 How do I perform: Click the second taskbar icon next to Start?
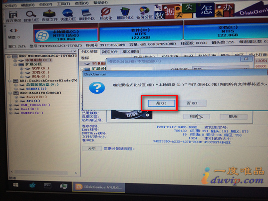(x=32, y=185)
